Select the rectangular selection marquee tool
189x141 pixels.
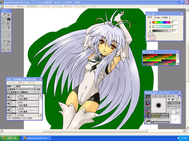4,32
